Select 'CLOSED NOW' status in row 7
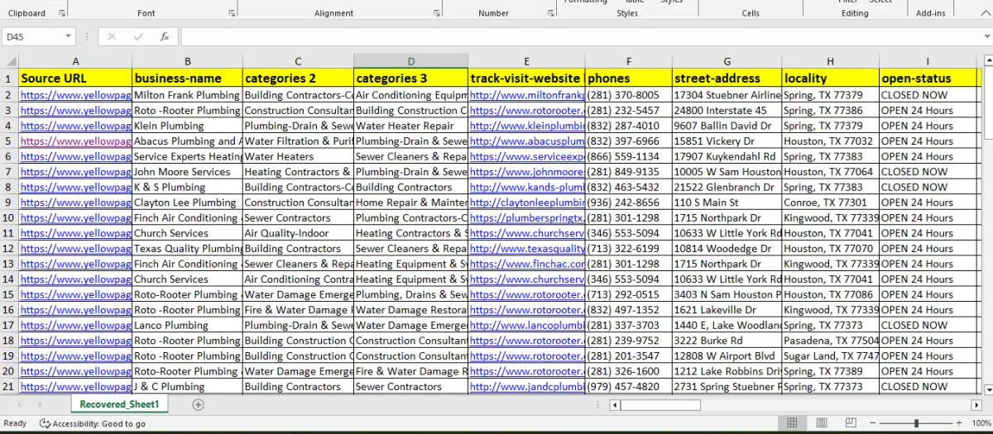Screen dimensions: 993x434 928,172
